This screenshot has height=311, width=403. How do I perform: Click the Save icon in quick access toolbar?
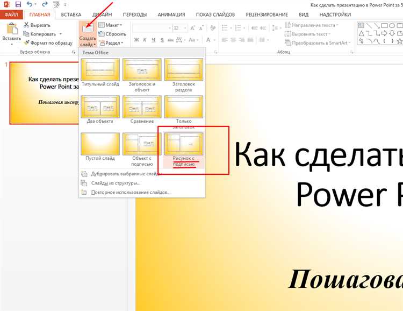[18, 4]
